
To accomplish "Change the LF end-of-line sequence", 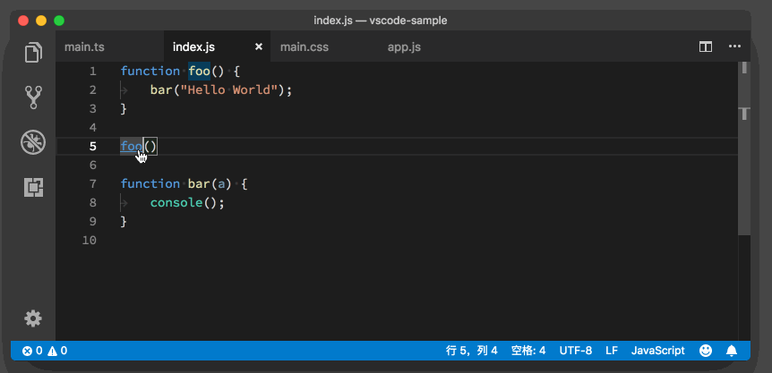I will [612, 351].
